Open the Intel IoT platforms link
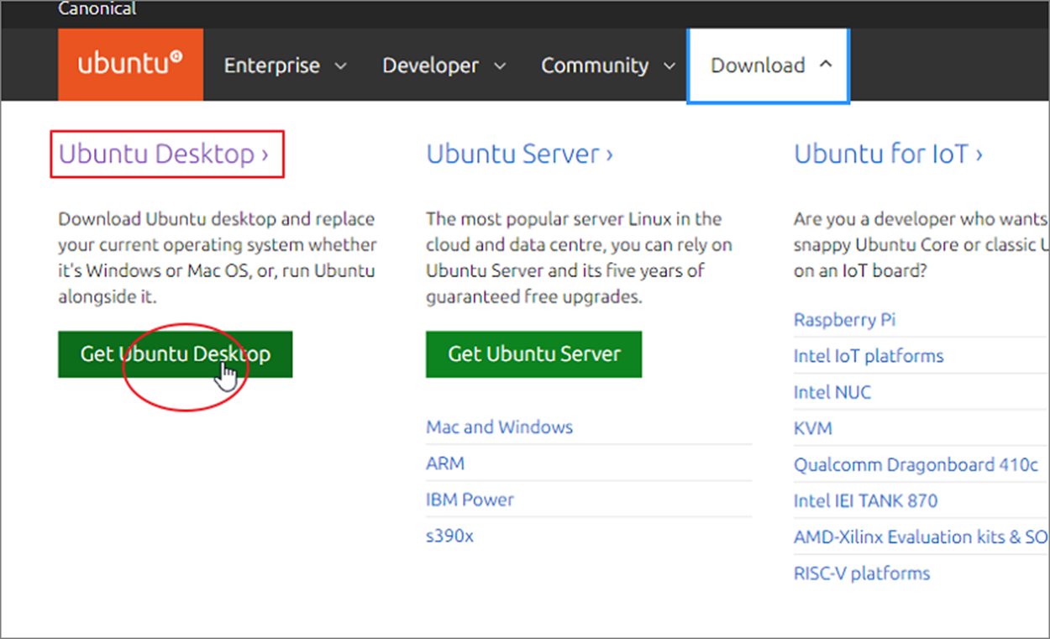The height and width of the screenshot is (639, 1050). point(869,356)
